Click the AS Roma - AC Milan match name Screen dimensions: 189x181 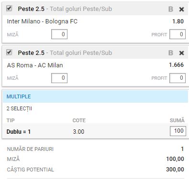point(35,65)
